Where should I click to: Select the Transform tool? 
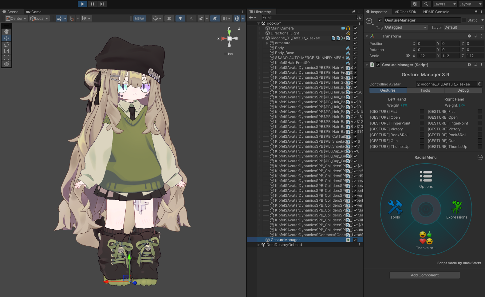pyautogui.click(x=6, y=64)
